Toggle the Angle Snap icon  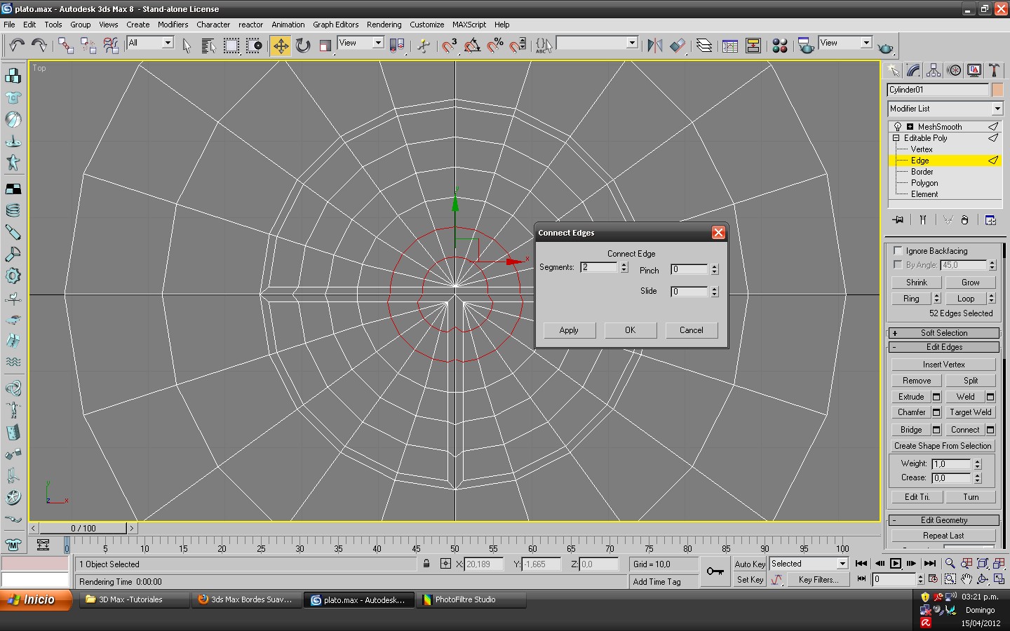(x=472, y=46)
